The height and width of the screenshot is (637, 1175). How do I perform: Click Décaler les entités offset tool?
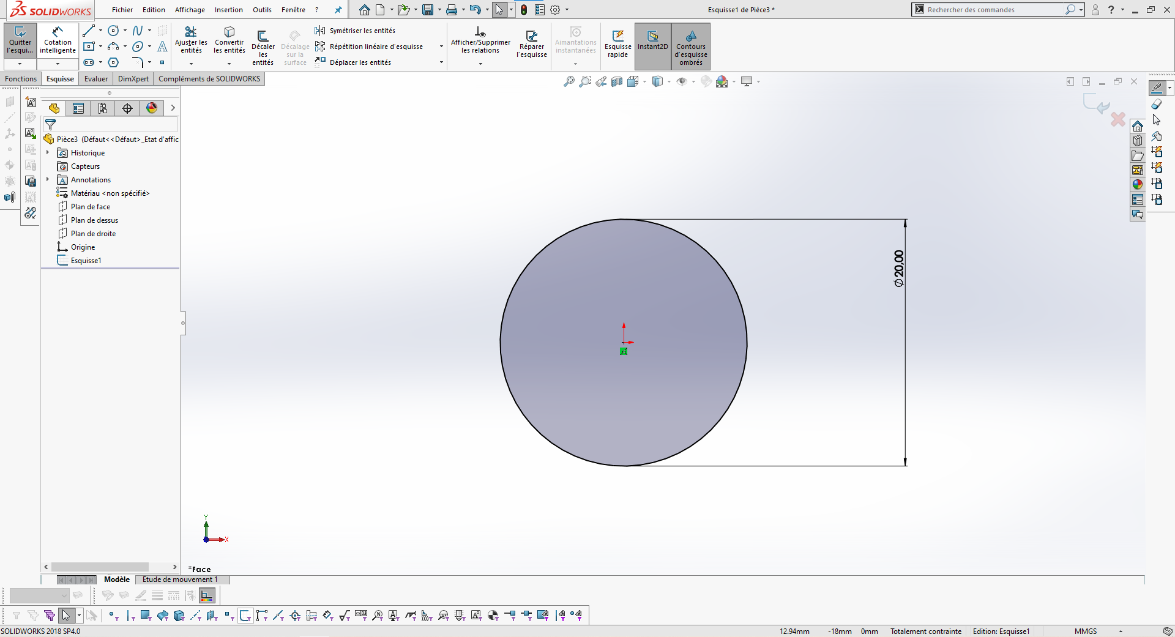point(263,46)
